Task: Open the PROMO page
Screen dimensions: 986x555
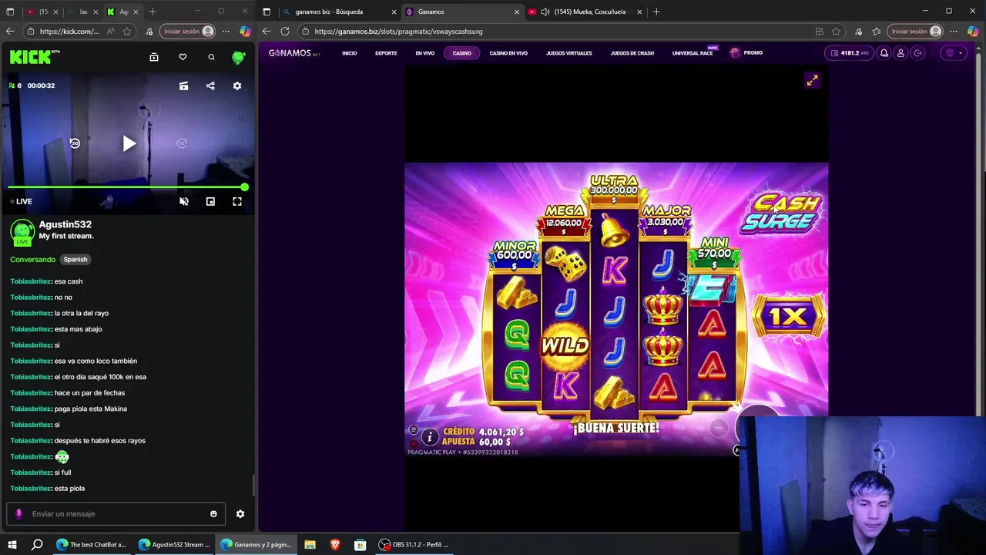Action: pos(746,52)
